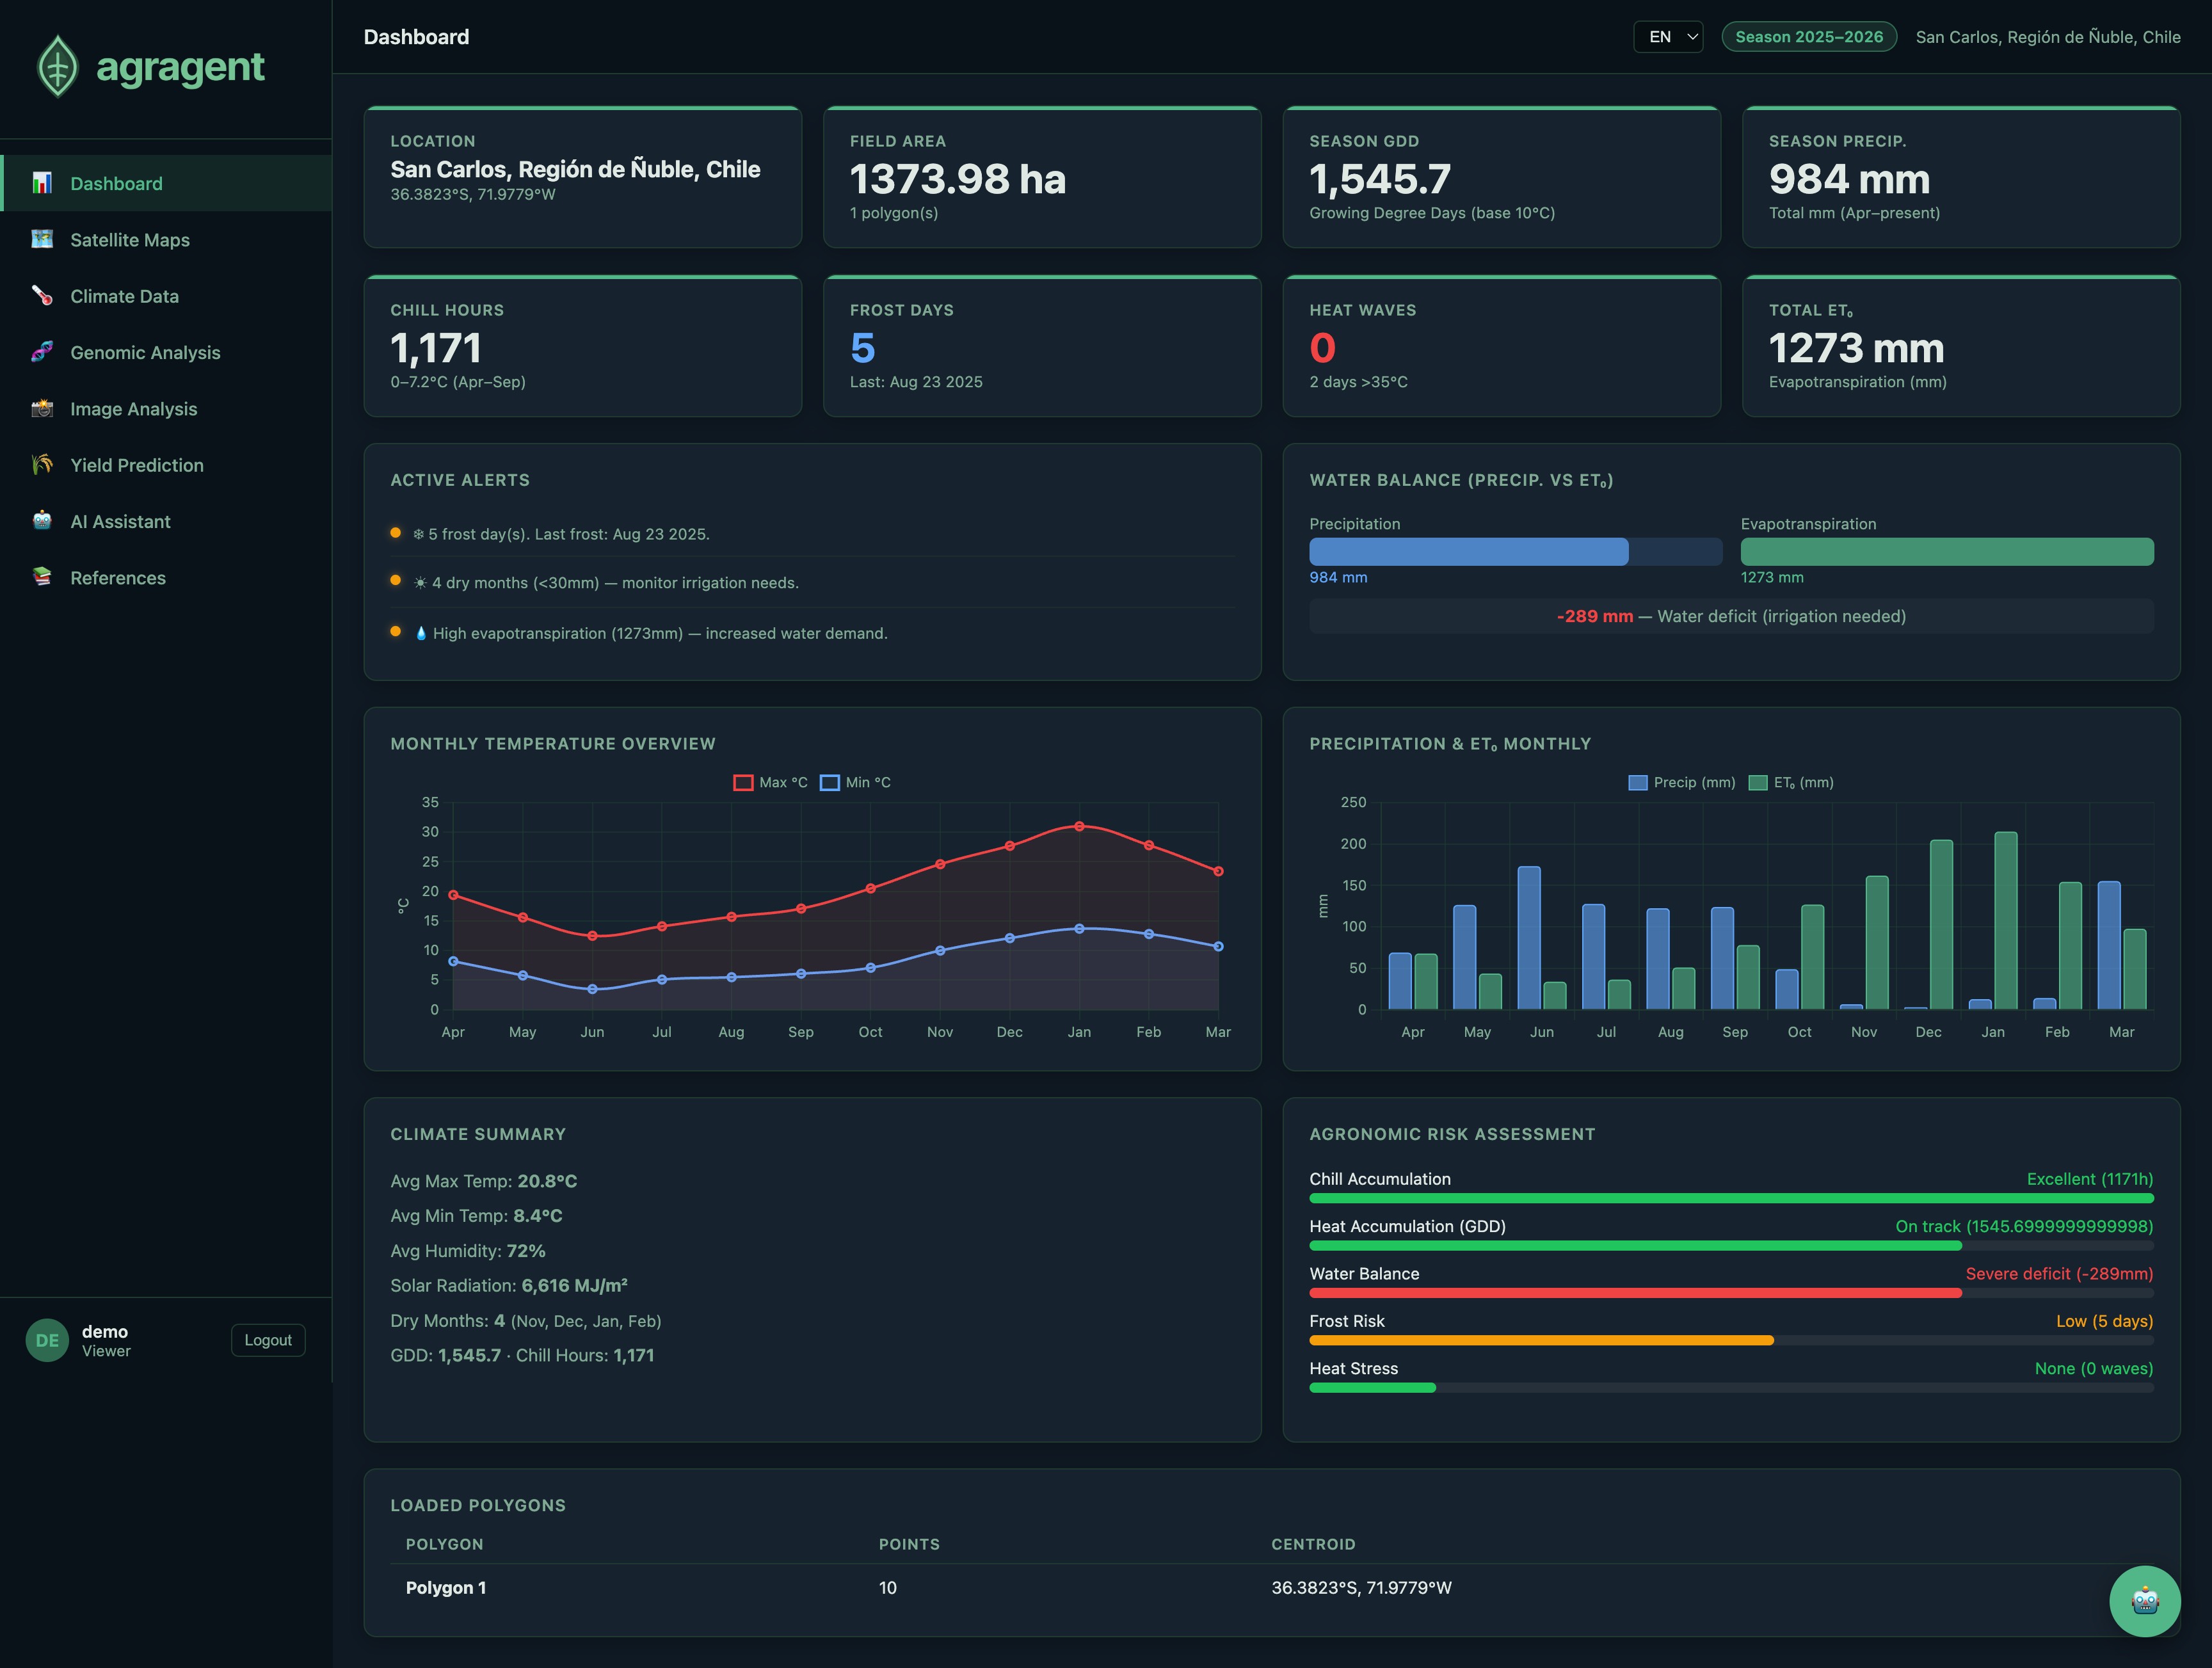Go to Yield Prediction

(x=136, y=464)
